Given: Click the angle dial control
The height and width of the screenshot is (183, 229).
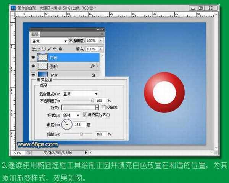Looking at the screenshot, I should coord(67,124).
